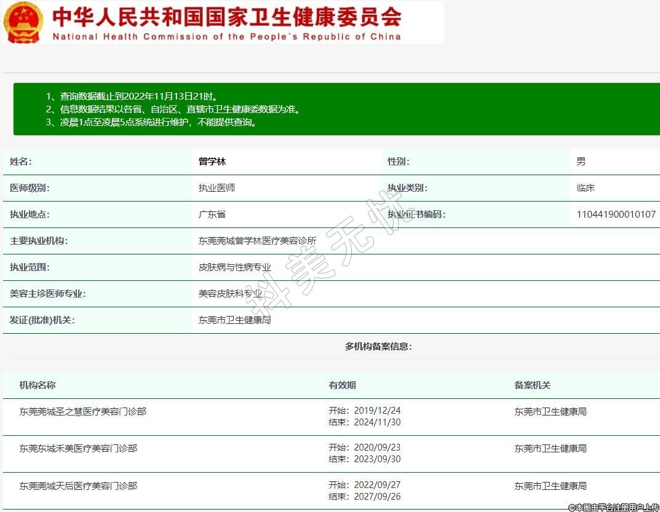The image size is (660, 512).
Task: Click main institution 东莞莞城曾学林医疗美容诊所
Action: [x=257, y=241]
